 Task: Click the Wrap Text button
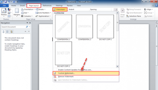tap(123, 13)
